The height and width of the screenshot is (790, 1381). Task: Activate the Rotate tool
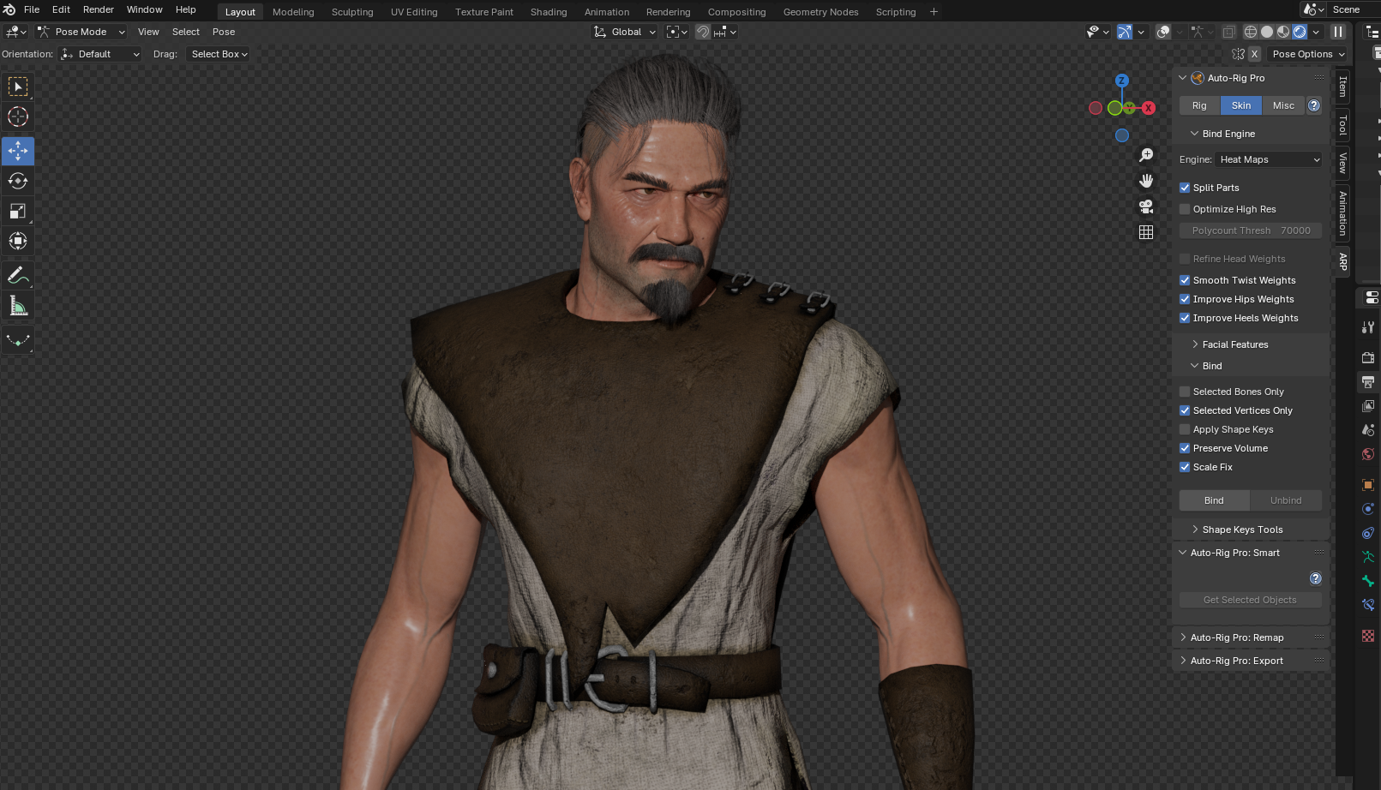18,181
